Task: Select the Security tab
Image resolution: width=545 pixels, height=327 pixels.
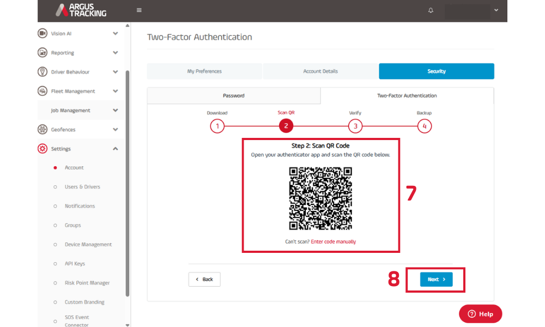Action: click(437, 71)
